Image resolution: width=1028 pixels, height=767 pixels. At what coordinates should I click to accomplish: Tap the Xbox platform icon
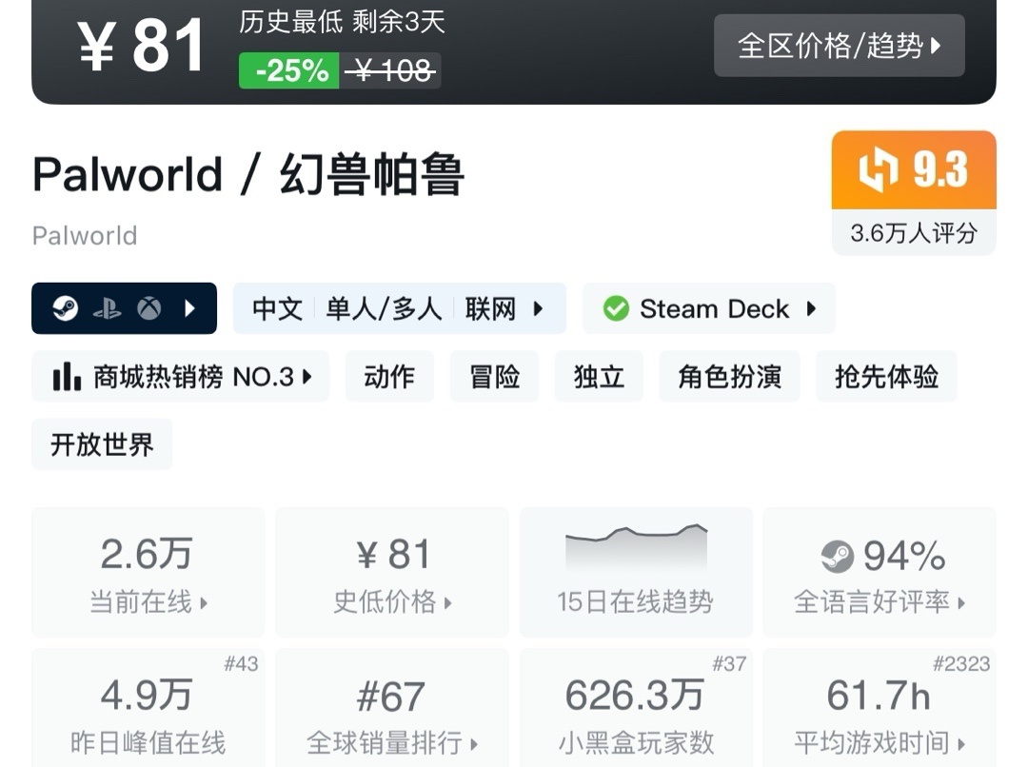coord(148,308)
